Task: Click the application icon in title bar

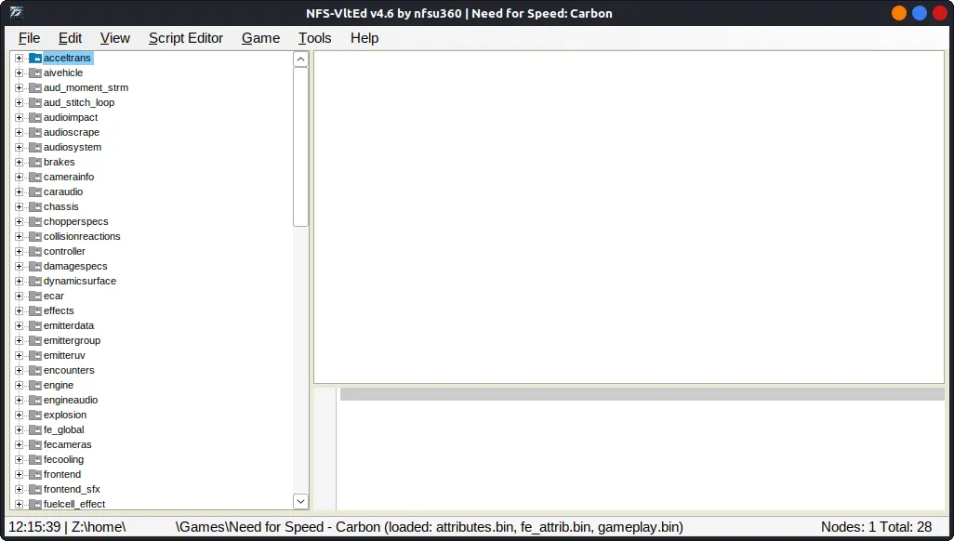Action: pos(17,13)
